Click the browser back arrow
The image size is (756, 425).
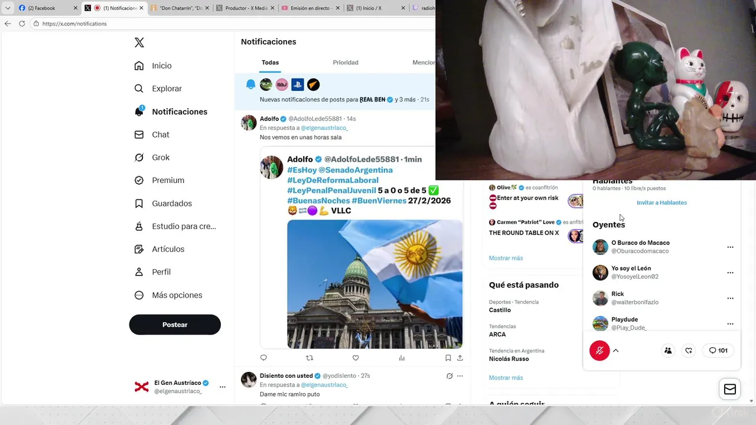click(8, 24)
